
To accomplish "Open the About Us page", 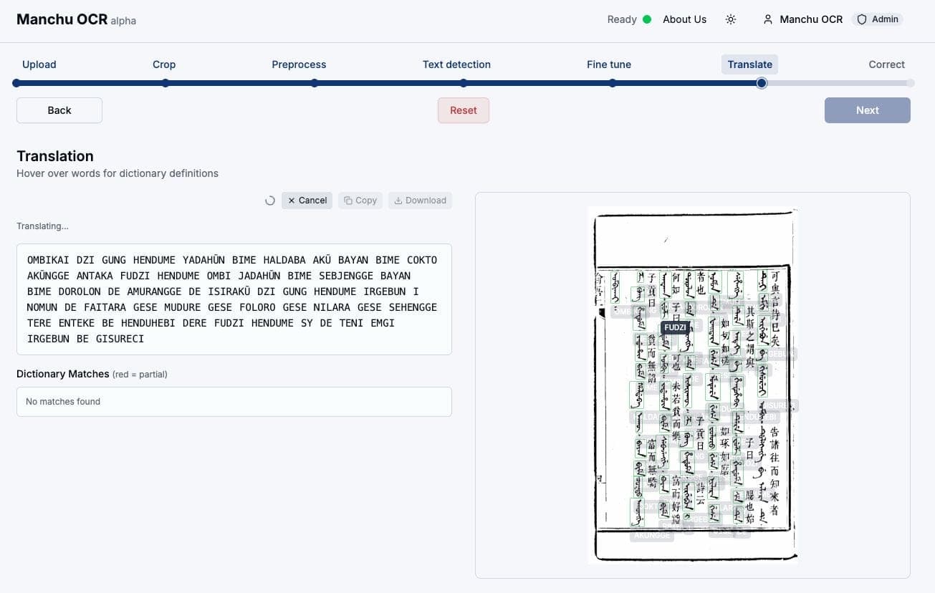I will pyautogui.click(x=684, y=19).
